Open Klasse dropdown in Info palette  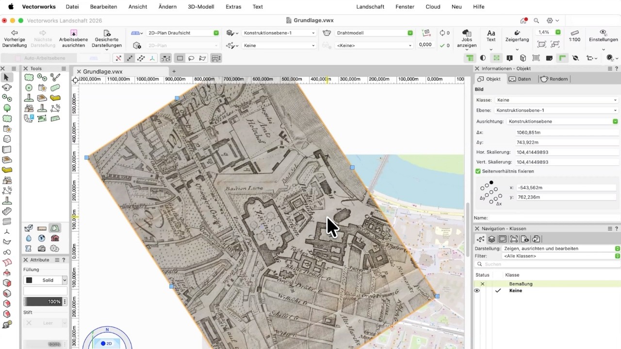[556, 100]
